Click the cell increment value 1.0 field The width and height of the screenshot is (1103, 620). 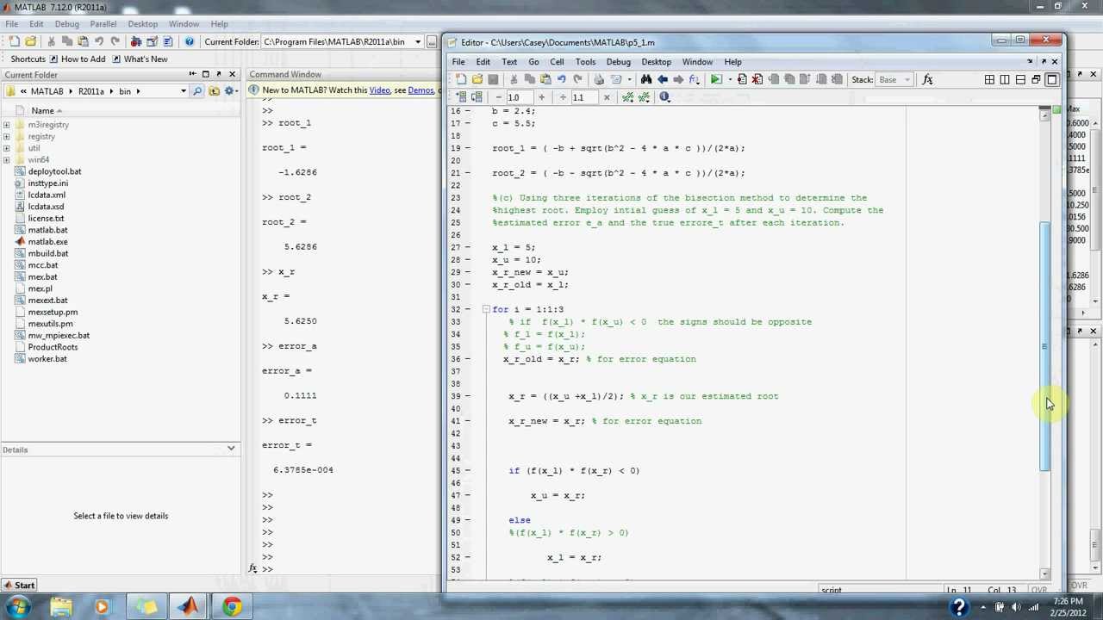[x=518, y=97]
